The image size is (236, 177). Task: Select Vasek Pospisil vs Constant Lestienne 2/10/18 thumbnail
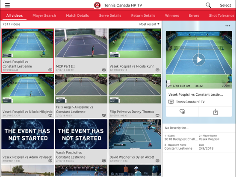tap(81, 134)
